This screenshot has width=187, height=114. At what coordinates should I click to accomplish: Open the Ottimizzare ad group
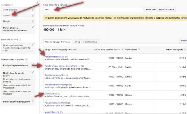tap(50, 94)
